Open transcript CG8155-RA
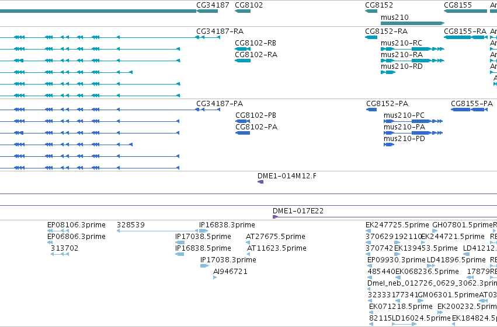 [465, 31]
